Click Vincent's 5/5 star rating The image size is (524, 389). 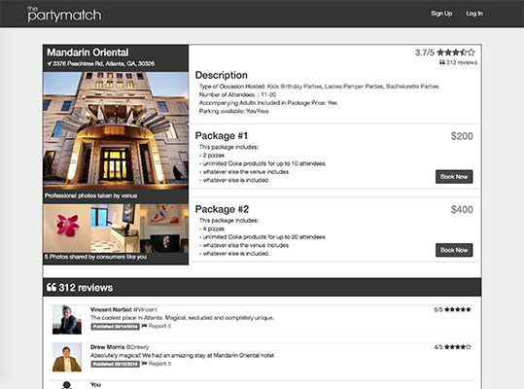coord(452,309)
